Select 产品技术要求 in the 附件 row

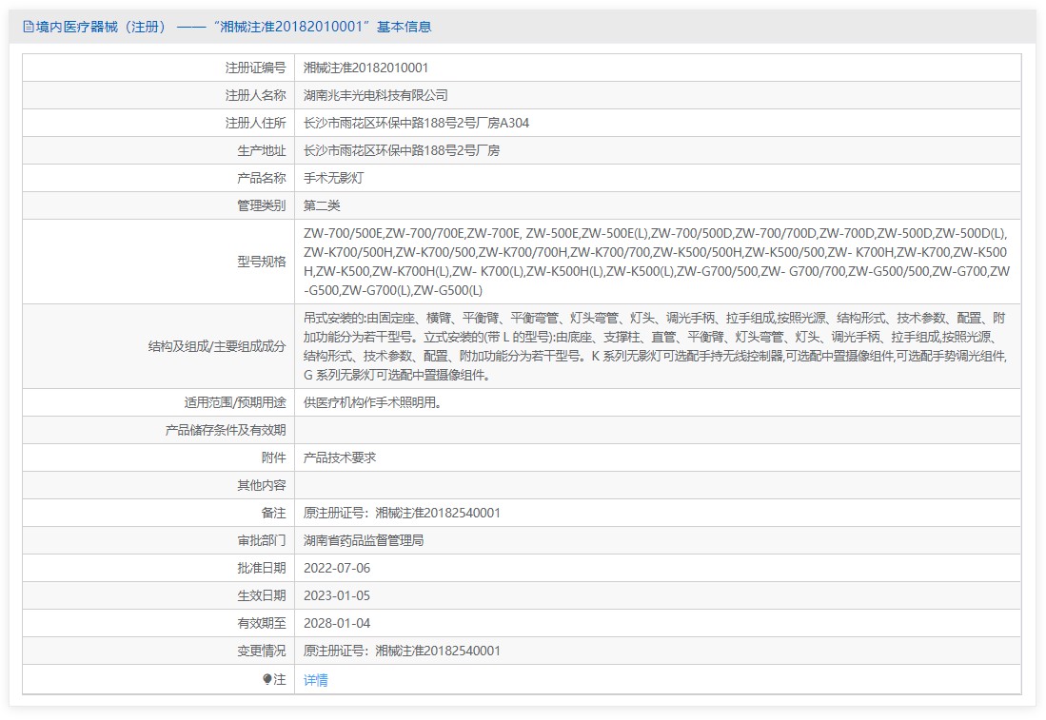coord(340,458)
